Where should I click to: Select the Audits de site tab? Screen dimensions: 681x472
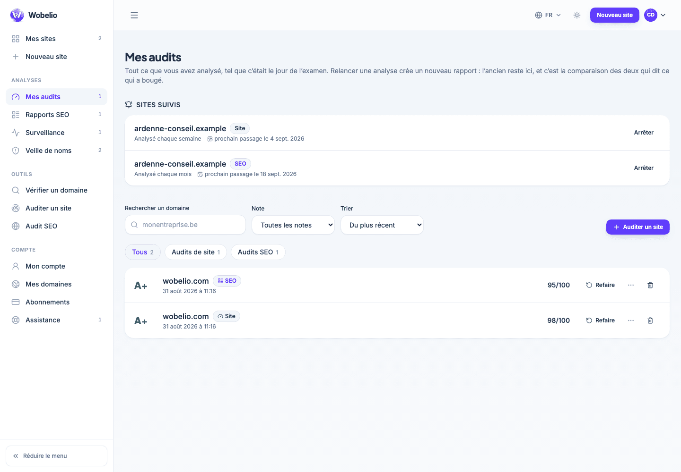(x=196, y=252)
